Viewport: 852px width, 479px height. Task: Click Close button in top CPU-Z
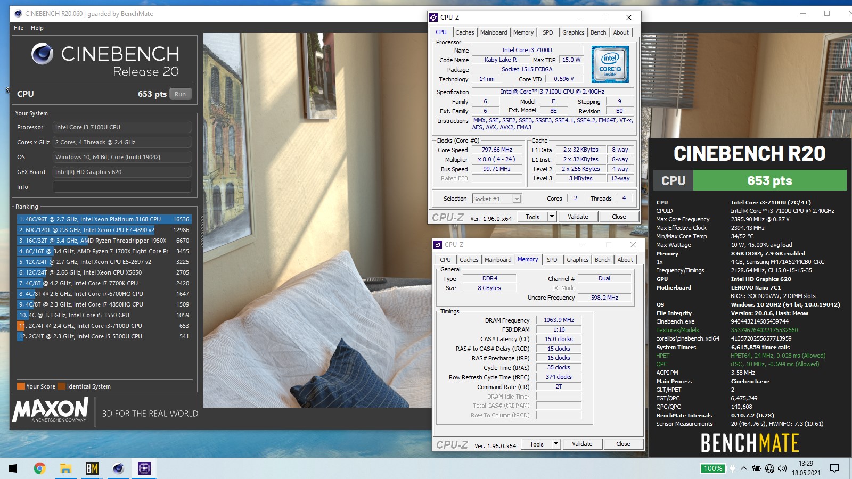coord(619,217)
